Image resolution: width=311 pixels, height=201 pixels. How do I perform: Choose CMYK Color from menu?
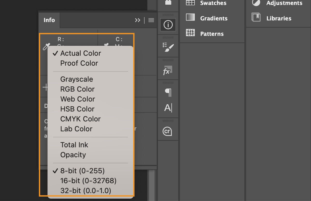[x=80, y=119]
